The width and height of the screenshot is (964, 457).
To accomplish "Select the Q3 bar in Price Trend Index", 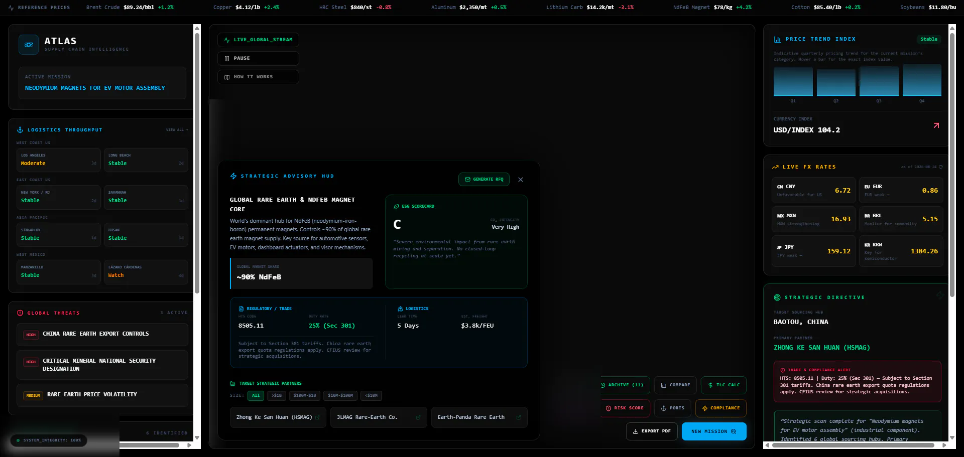I will point(879,81).
